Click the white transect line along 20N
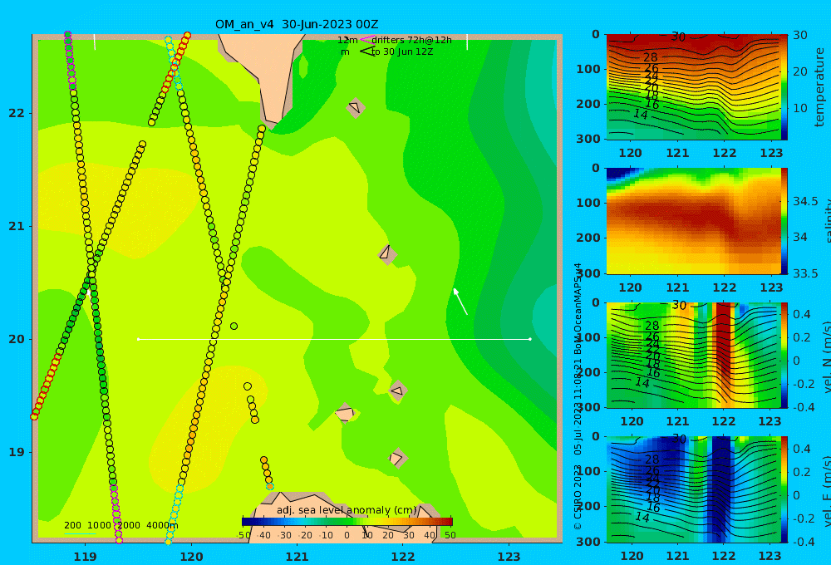Screen dimensions: 831x565 click(334, 339)
